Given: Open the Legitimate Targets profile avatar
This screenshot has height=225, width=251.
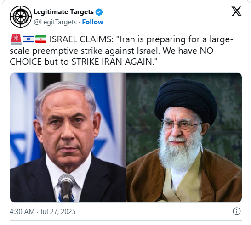Looking at the screenshot, I should (21, 17).
